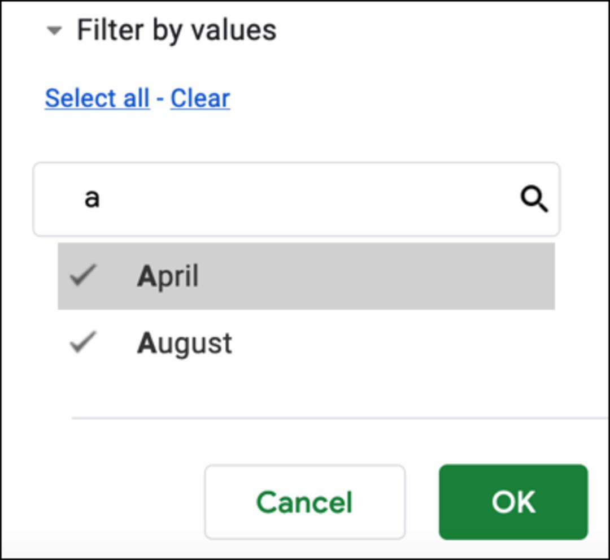Click the Select all link
Image resolution: width=610 pixels, height=560 pixels.
(x=97, y=98)
